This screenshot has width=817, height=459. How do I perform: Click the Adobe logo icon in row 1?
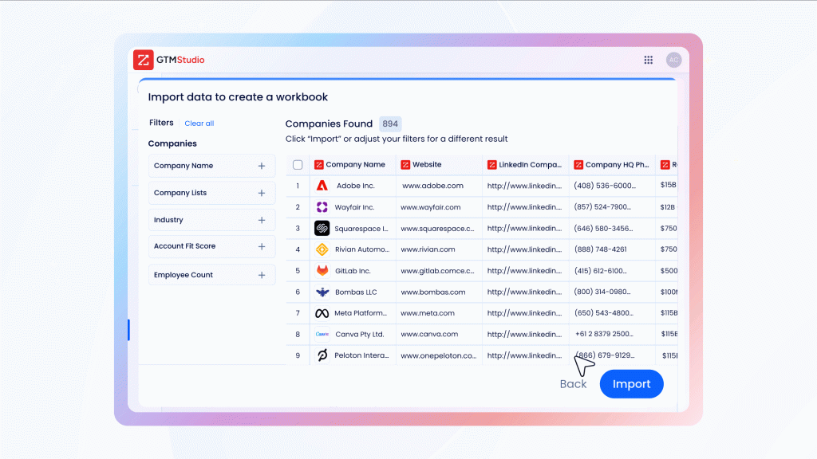[x=322, y=186]
